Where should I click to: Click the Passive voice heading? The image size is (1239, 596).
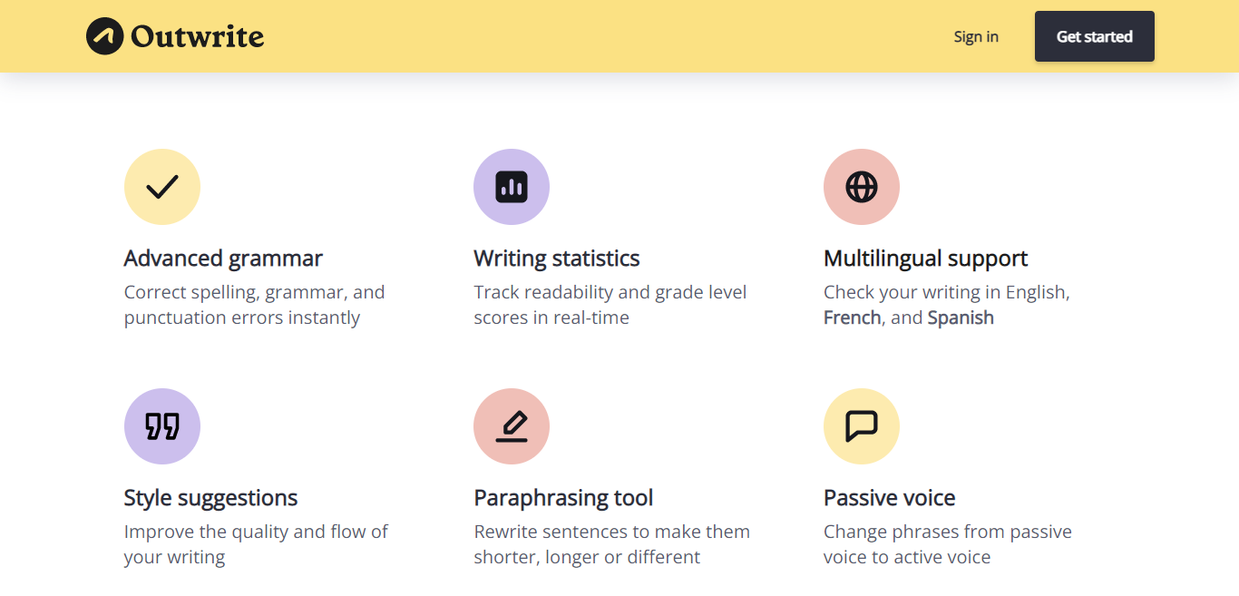tap(889, 498)
